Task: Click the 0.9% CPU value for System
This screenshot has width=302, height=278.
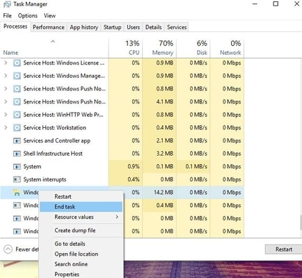Action: 134,167
